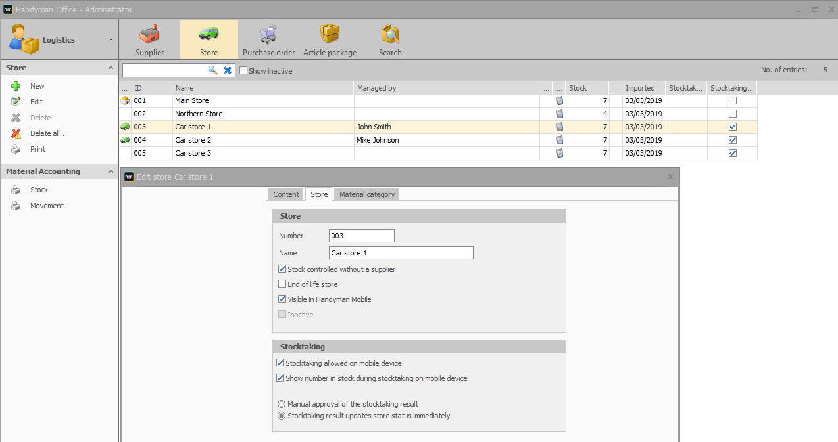Toggle stocktaking checkbox for Main Store row

(733, 100)
